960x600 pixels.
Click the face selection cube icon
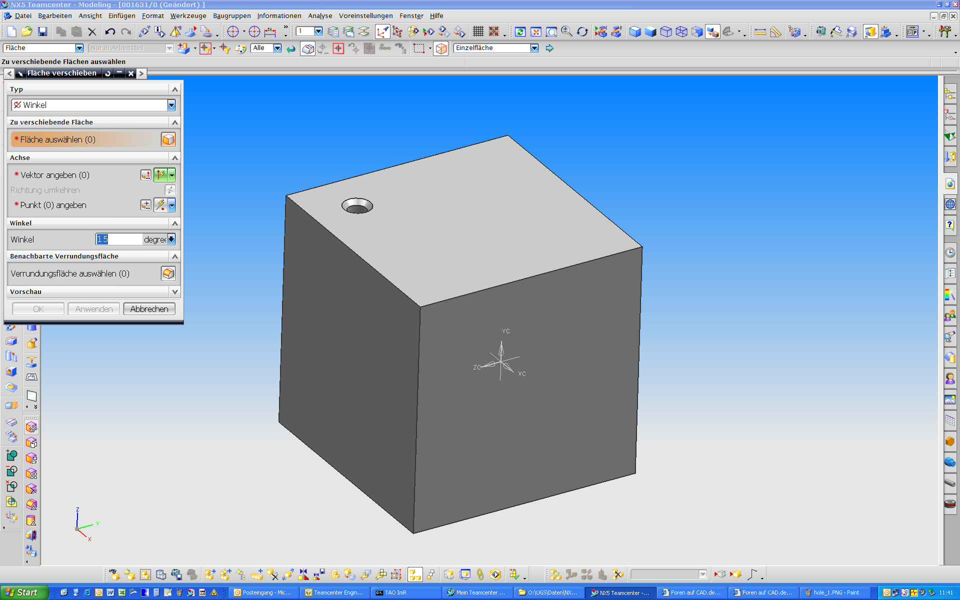168,139
